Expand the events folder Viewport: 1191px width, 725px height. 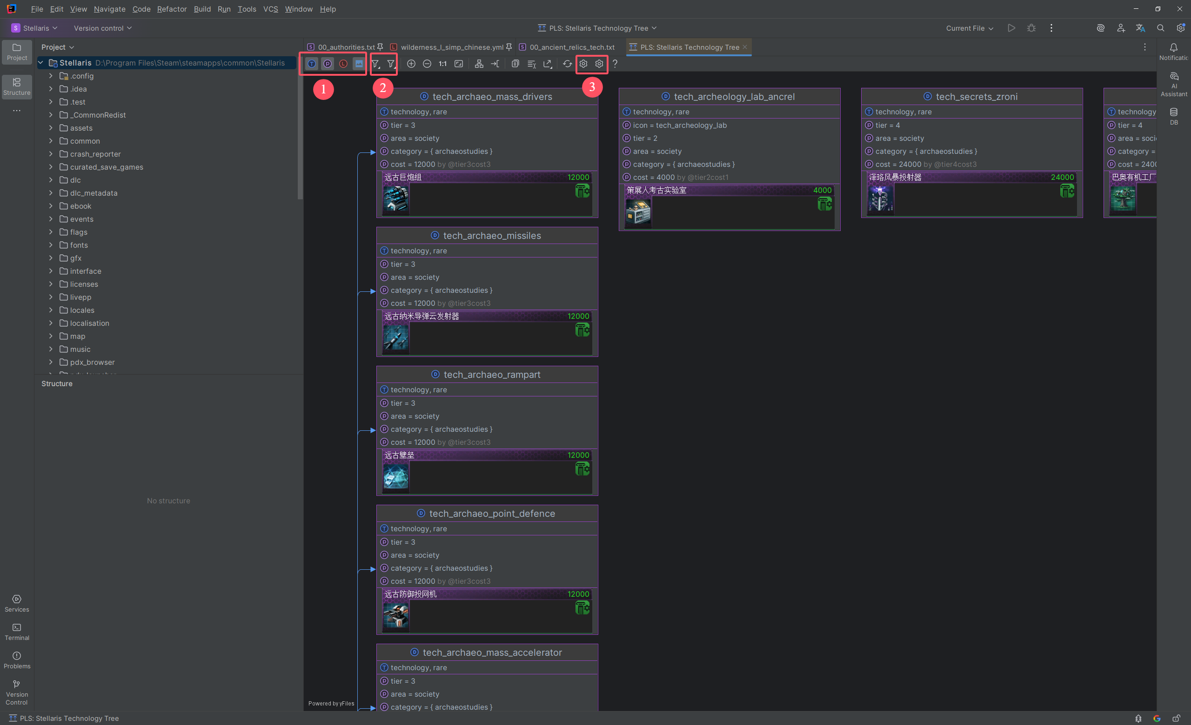point(51,219)
